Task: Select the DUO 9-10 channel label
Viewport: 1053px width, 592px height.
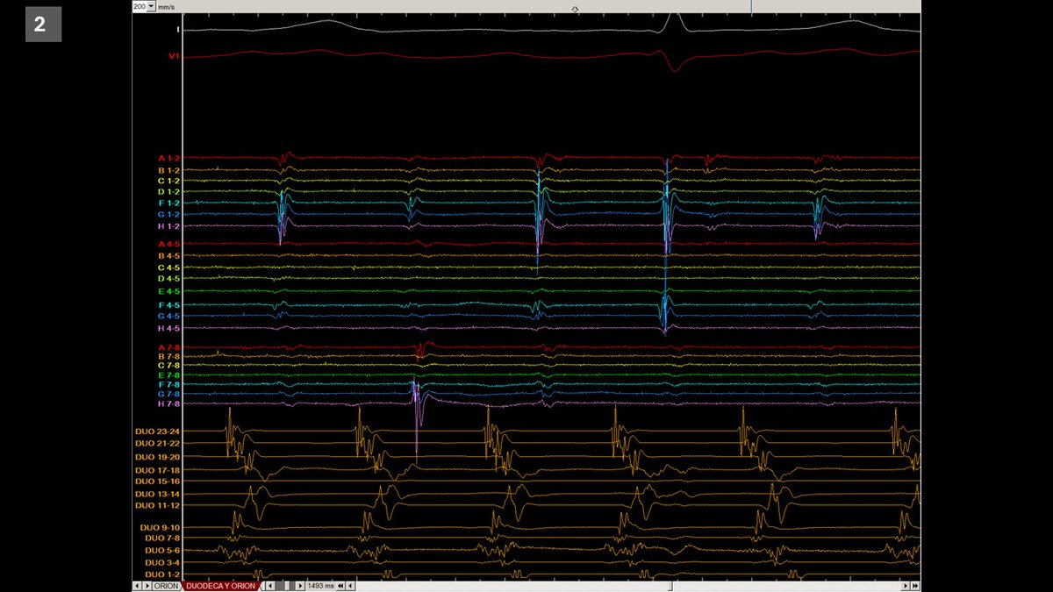Action: [160, 527]
